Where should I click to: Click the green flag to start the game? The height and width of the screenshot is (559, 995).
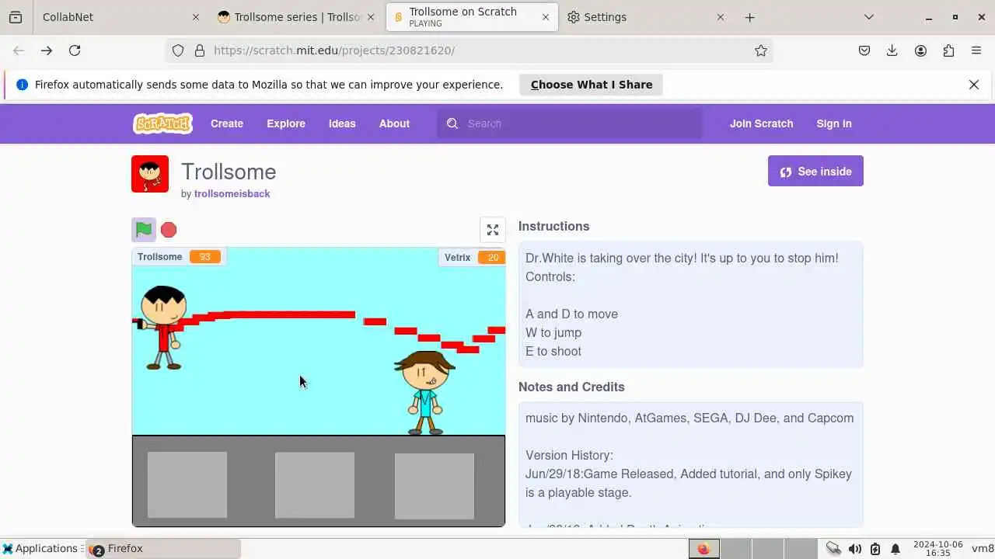(144, 230)
